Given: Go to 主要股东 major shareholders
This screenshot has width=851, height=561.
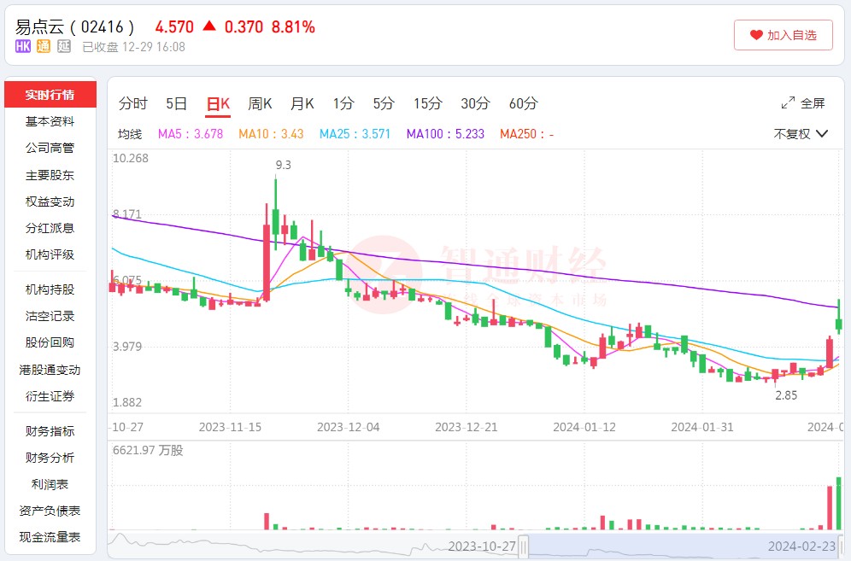Looking at the screenshot, I should (50, 175).
